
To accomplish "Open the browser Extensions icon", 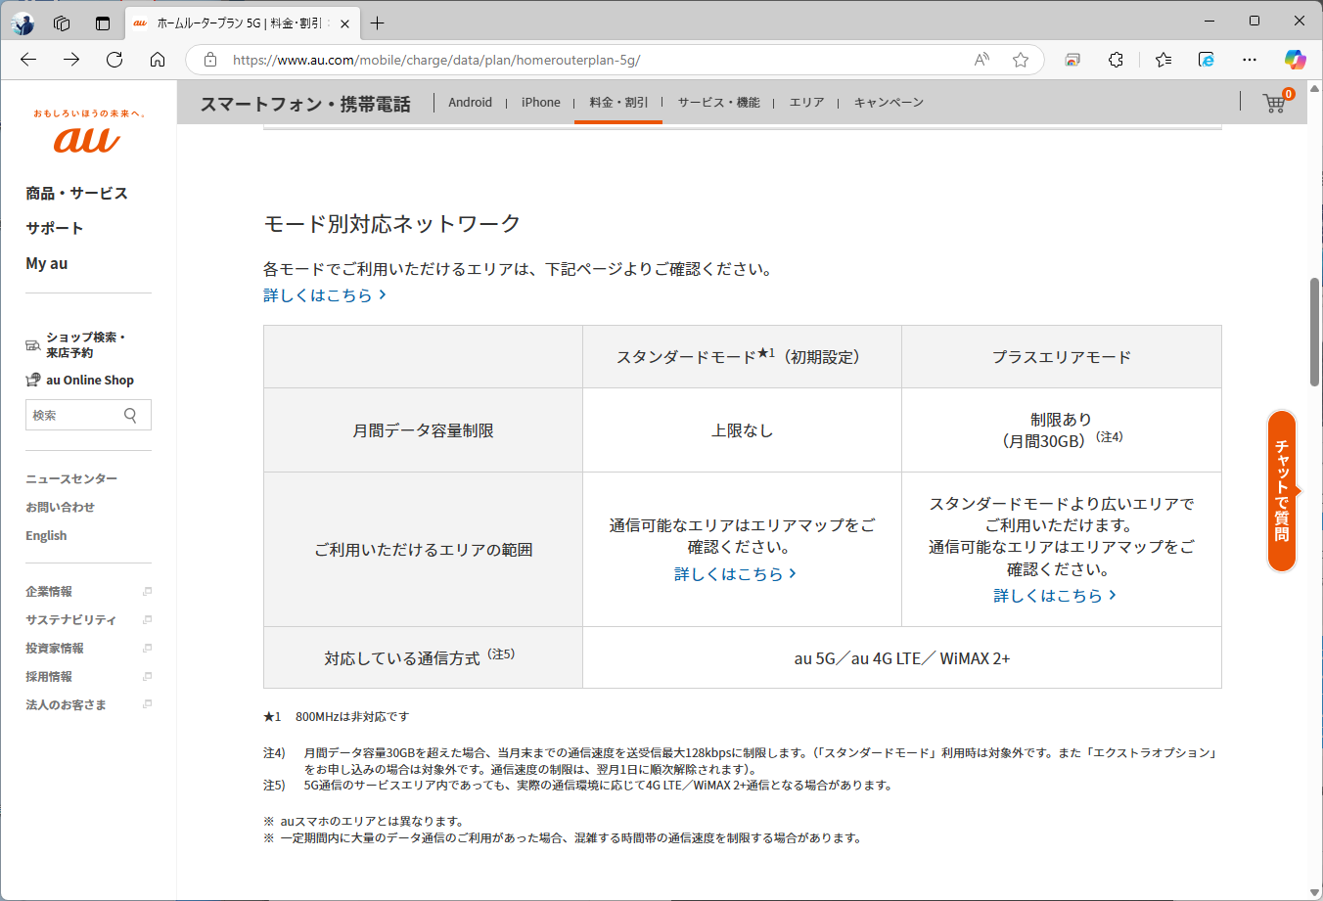I will click(x=1116, y=60).
